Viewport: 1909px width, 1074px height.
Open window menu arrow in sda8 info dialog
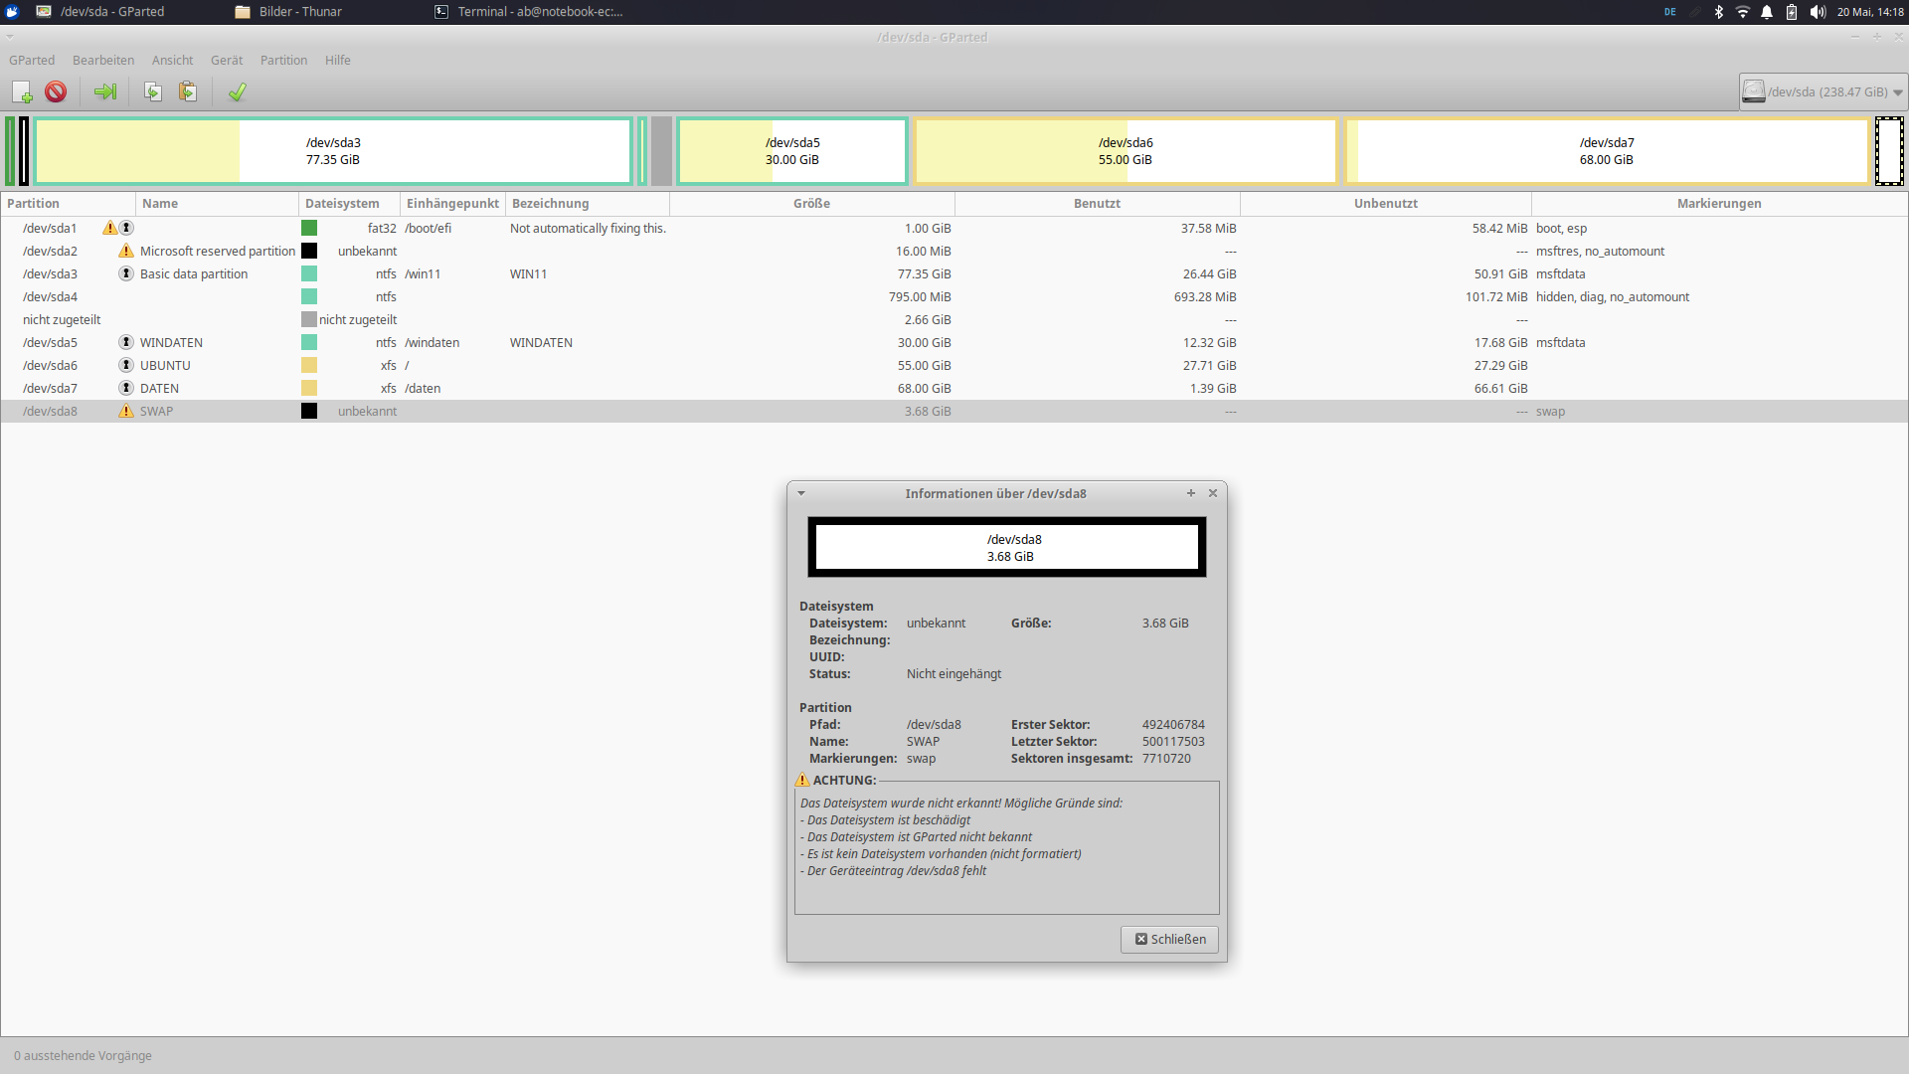pyautogui.click(x=800, y=493)
